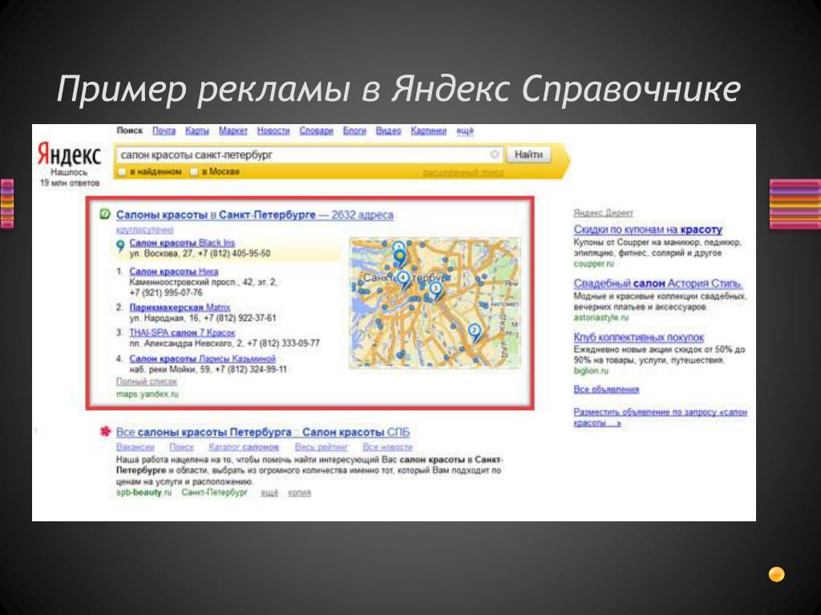
Task: Open the 'Яндекс.Директ' label link
Action: tap(603, 213)
